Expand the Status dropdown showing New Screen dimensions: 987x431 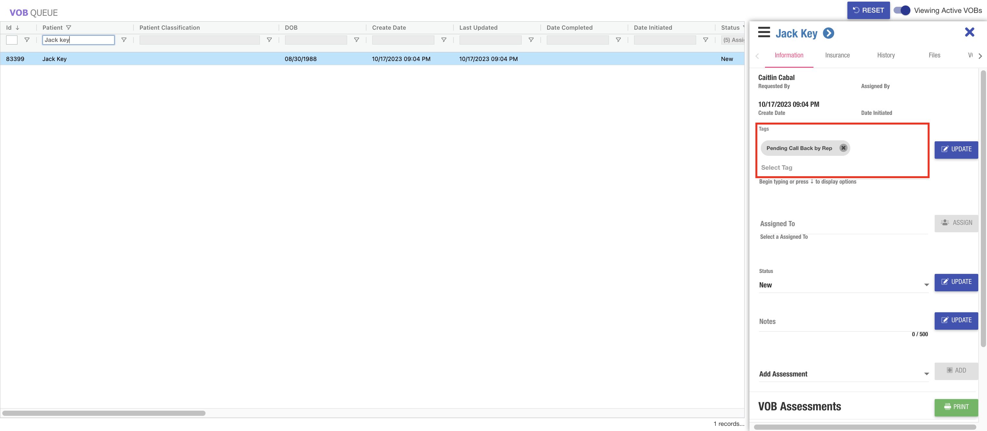tap(926, 285)
